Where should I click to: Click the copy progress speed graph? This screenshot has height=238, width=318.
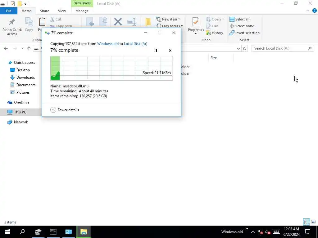click(x=111, y=68)
